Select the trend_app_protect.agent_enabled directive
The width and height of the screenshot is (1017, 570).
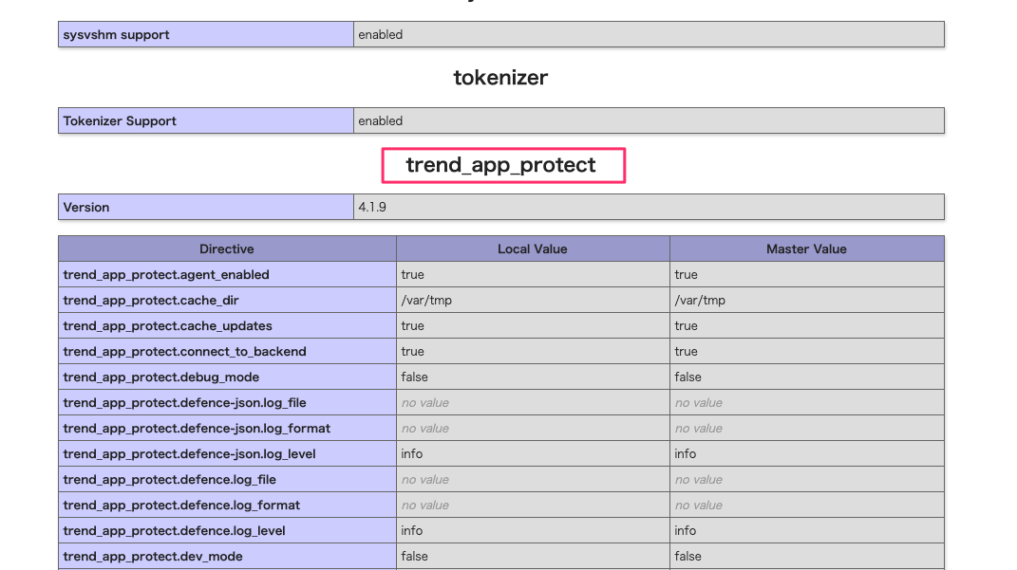165,274
